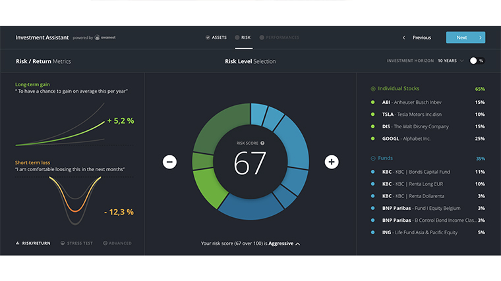
Task: Open risk score help question mark
Action: pos(262,143)
